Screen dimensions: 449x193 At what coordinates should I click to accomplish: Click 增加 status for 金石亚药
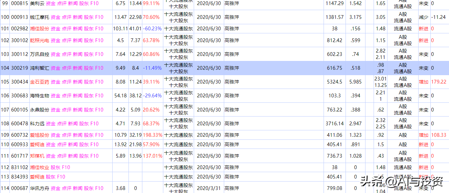[424, 82]
